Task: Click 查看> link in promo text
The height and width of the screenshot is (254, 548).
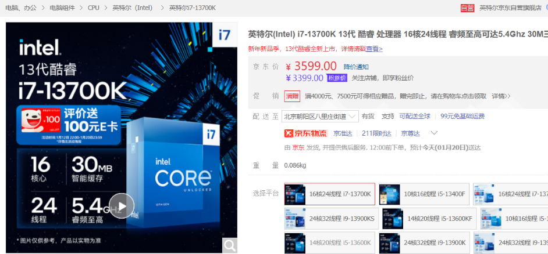Action: (374, 49)
